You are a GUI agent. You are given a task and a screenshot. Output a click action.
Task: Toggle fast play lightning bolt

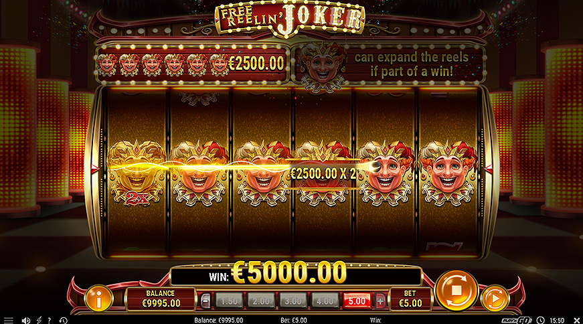click(x=39, y=320)
